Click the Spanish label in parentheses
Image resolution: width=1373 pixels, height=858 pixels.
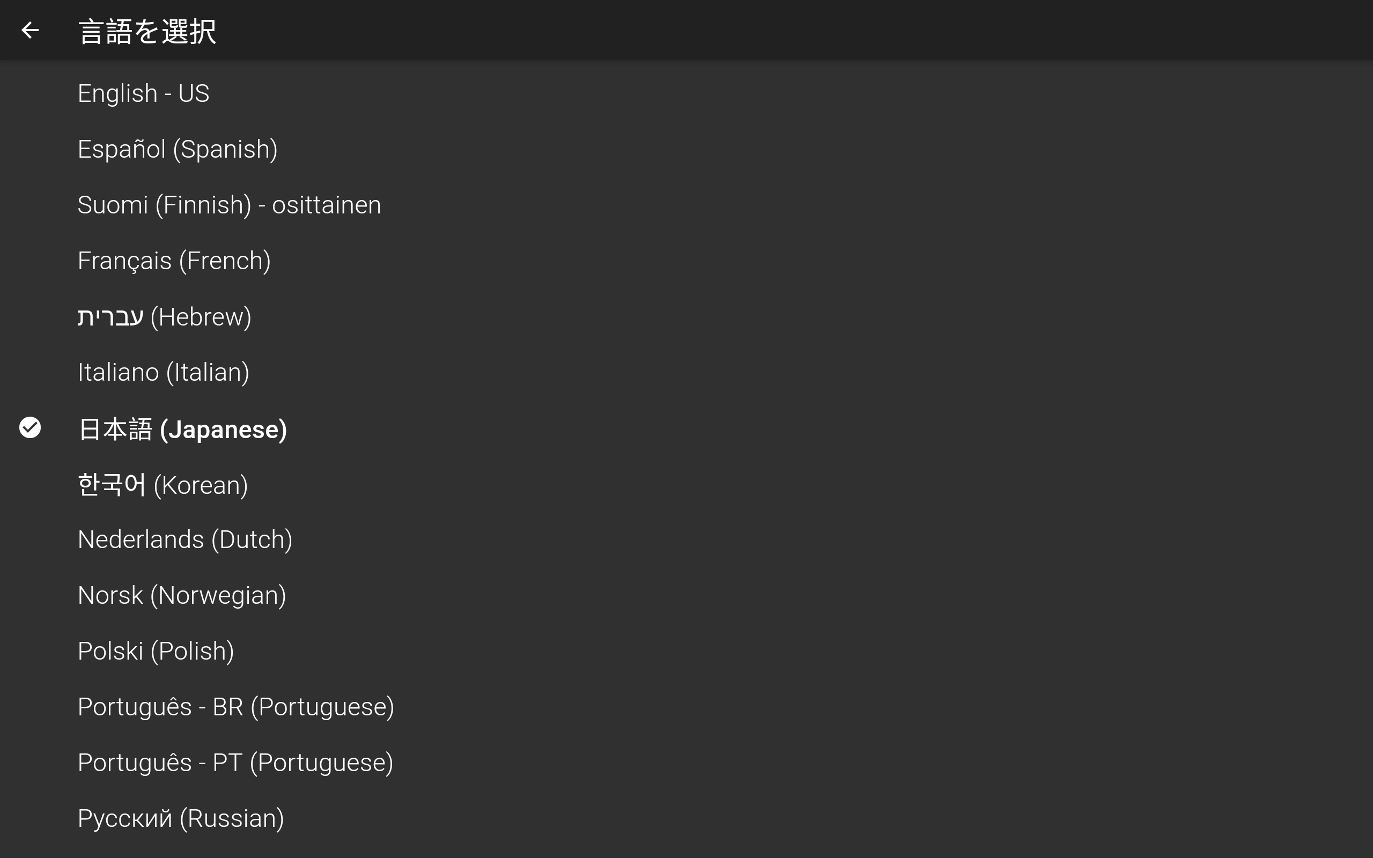point(225,150)
